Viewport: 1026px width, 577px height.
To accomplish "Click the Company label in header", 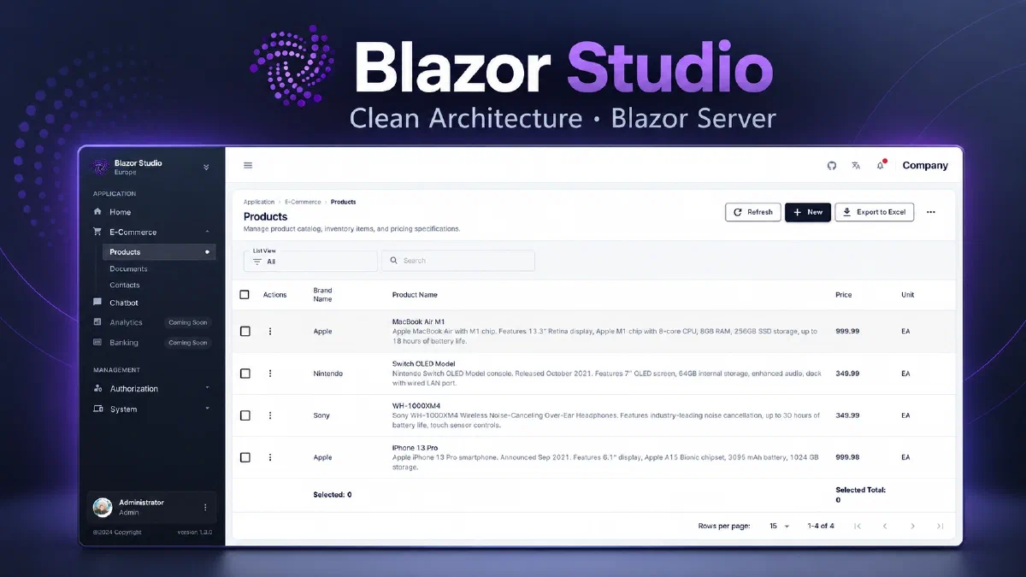I will [925, 166].
